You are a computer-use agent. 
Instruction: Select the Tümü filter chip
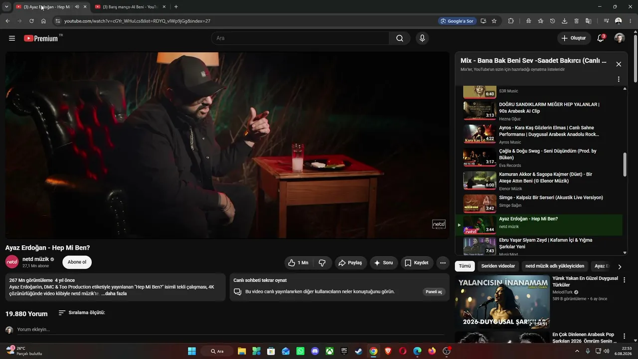pos(465,266)
